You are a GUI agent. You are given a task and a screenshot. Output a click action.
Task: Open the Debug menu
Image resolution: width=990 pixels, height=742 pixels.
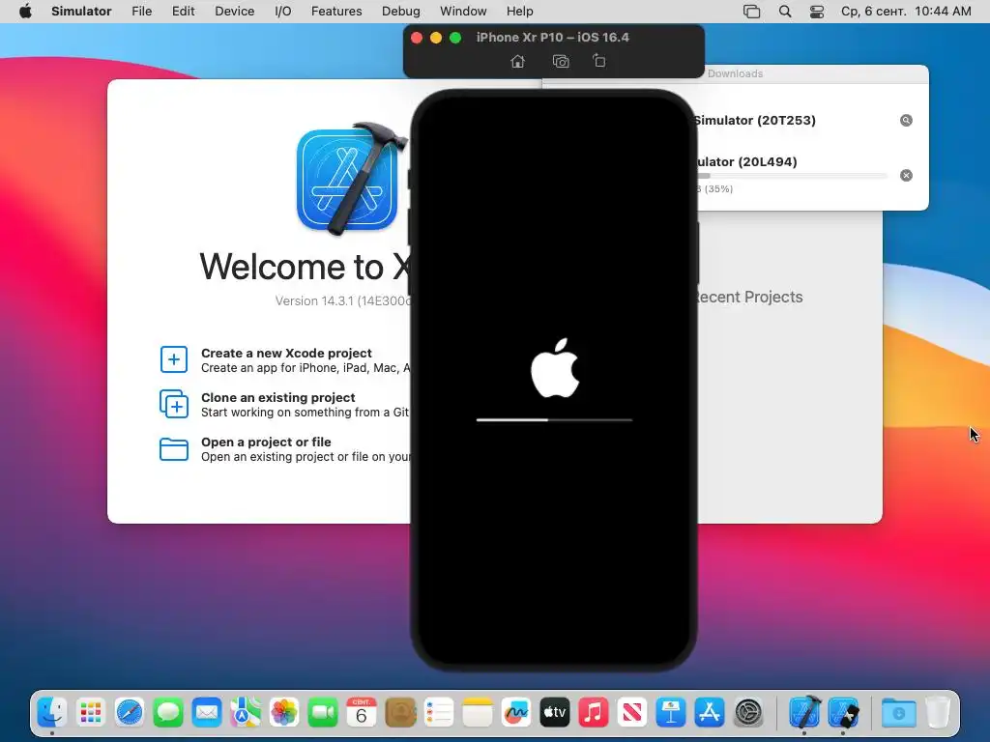point(401,12)
